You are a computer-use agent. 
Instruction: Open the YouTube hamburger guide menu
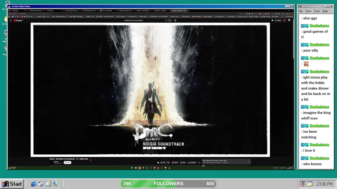11,20
